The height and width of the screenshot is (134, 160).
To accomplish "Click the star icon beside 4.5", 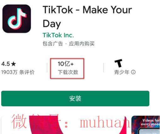I will coord(14,64).
